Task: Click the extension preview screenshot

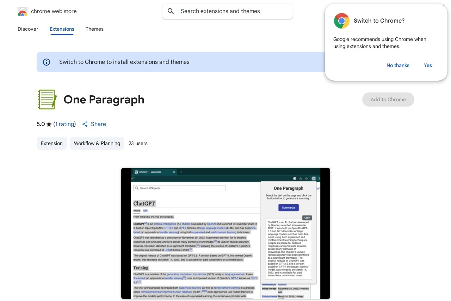Action: (x=225, y=233)
